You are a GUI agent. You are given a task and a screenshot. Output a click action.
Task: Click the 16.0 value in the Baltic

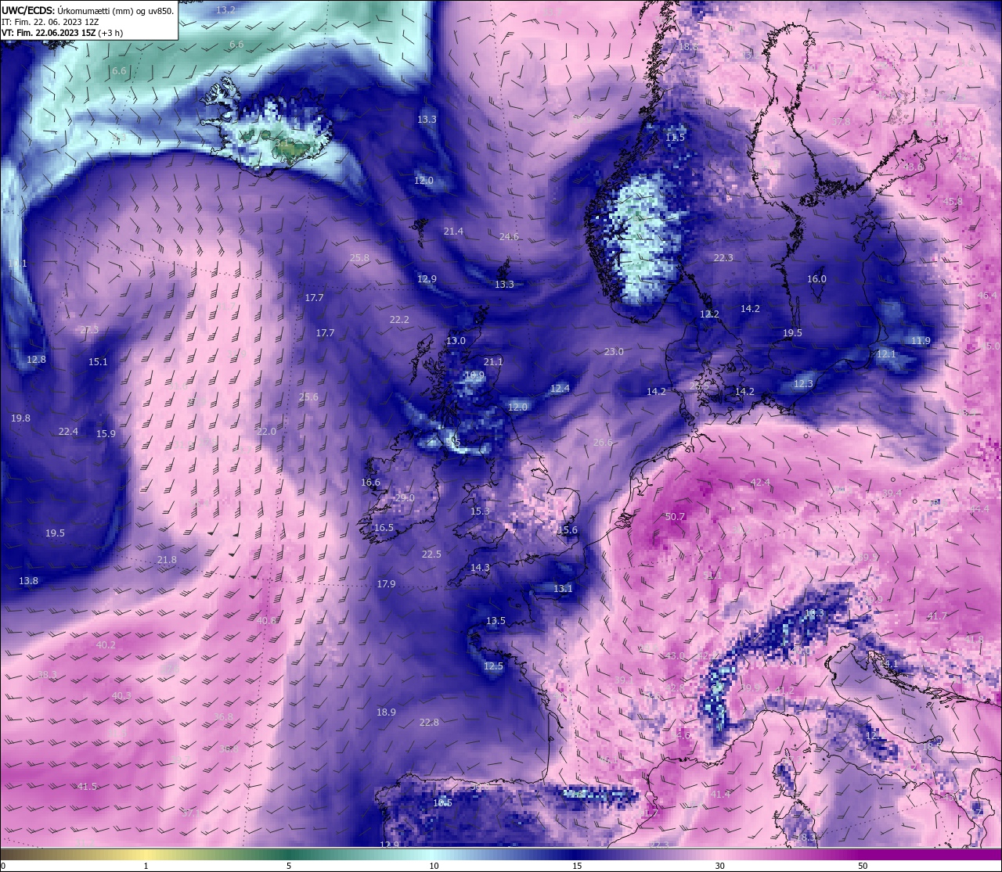tap(816, 279)
